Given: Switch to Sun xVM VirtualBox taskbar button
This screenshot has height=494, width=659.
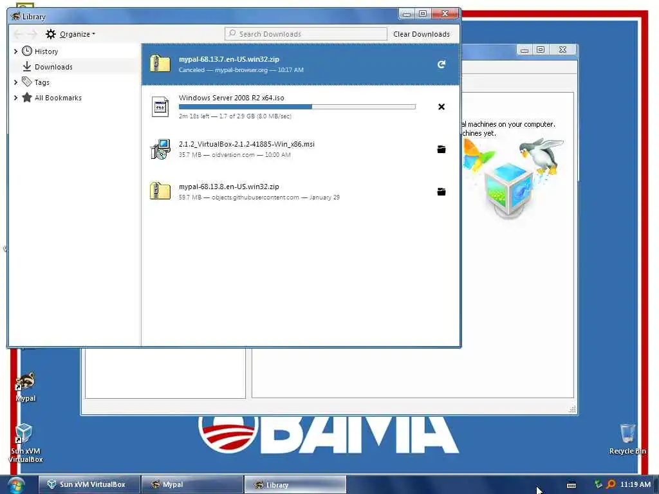Looking at the screenshot, I should 89,484.
